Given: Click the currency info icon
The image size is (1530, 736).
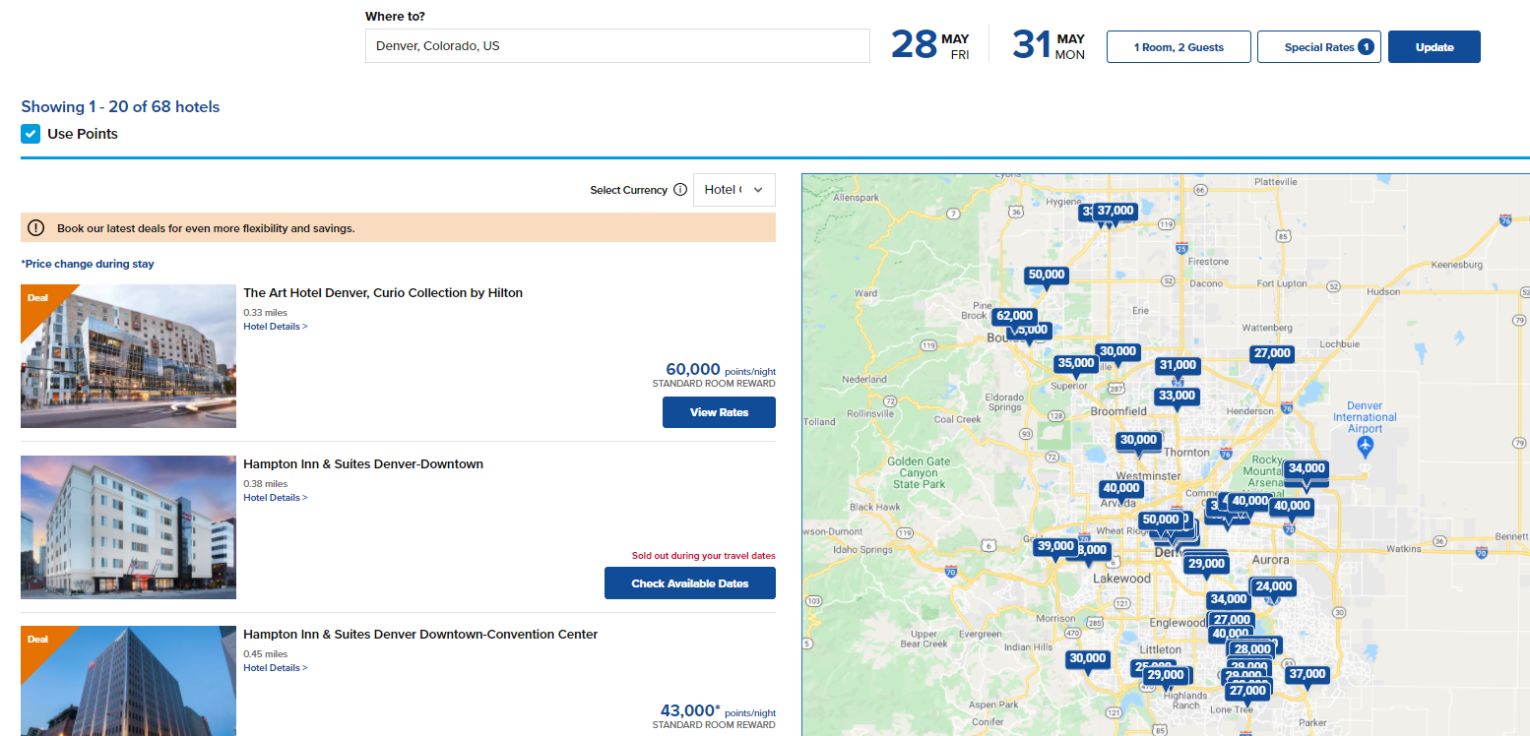Looking at the screenshot, I should click(680, 190).
